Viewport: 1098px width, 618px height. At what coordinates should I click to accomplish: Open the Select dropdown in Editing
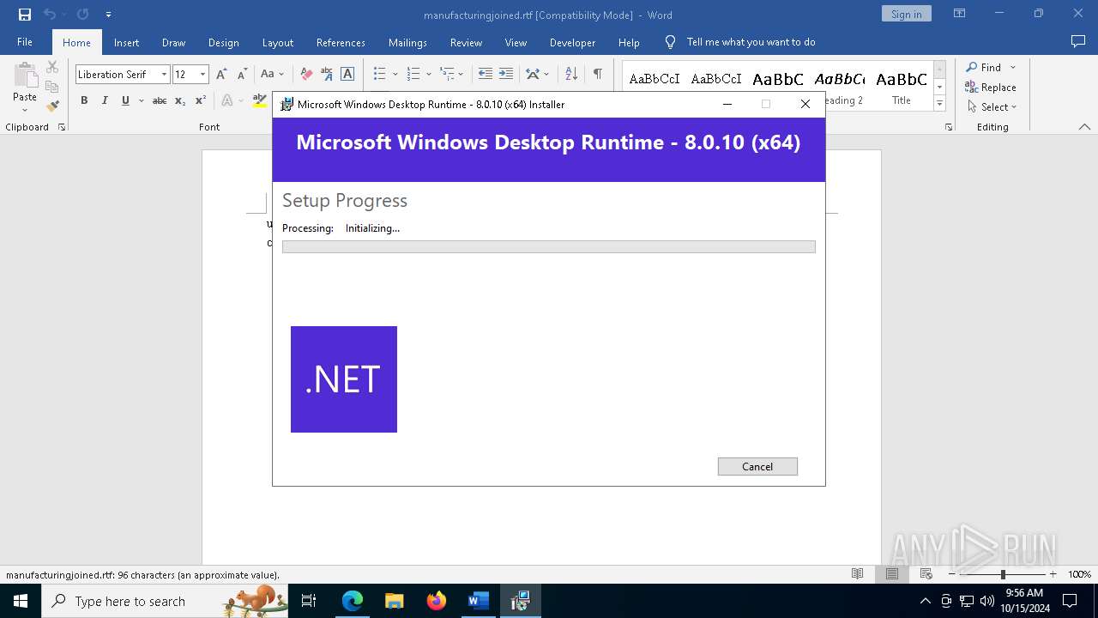(992, 106)
